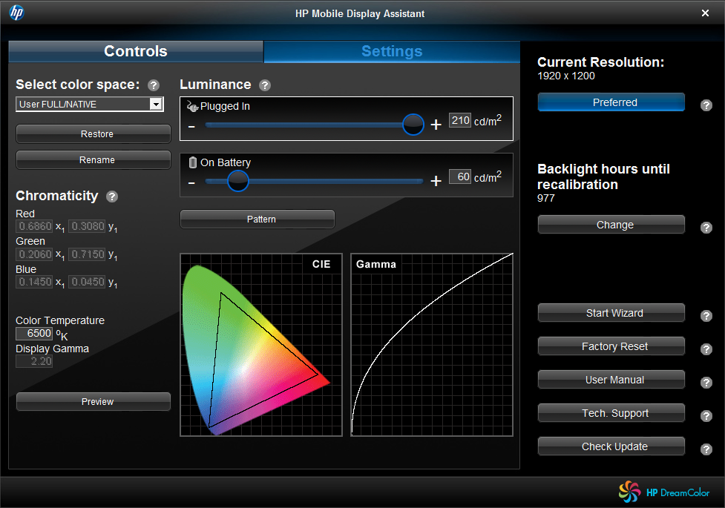The image size is (725, 508).
Task: Click help icon beside Preferred button
Action: tap(706, 105)
